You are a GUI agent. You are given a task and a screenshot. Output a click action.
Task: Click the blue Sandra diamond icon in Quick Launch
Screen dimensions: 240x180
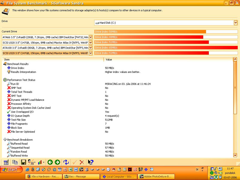[x=146, y=169]
